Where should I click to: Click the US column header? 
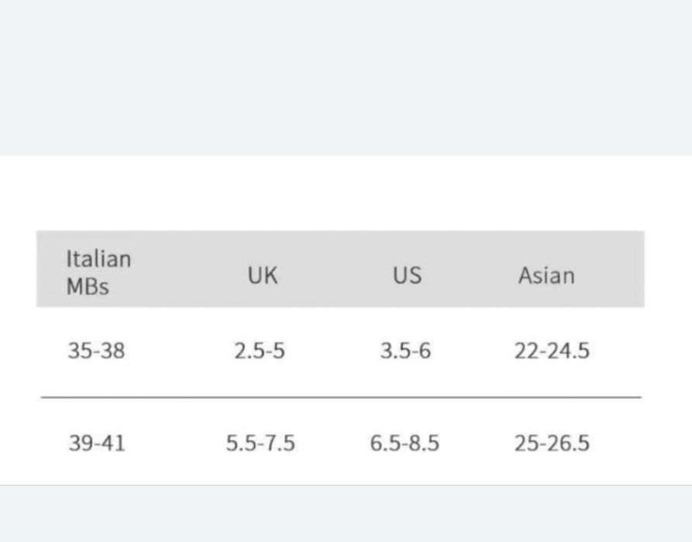coord(407,275)
